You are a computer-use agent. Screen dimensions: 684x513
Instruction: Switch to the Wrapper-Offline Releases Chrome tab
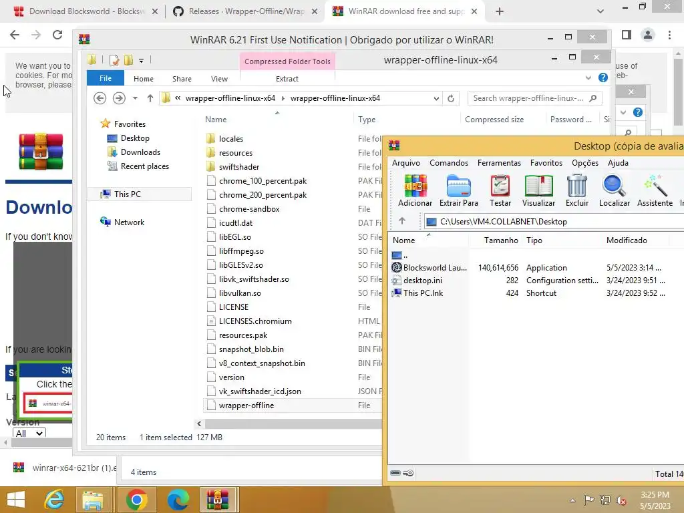coord(244,11)
